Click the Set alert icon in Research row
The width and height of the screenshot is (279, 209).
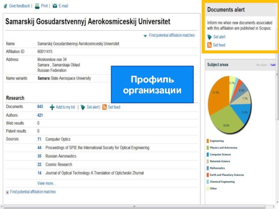click(83, 107)
